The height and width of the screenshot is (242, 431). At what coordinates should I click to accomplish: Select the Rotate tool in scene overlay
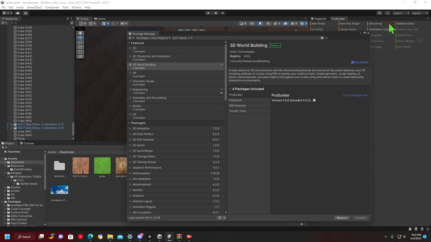tap(80, 42)
